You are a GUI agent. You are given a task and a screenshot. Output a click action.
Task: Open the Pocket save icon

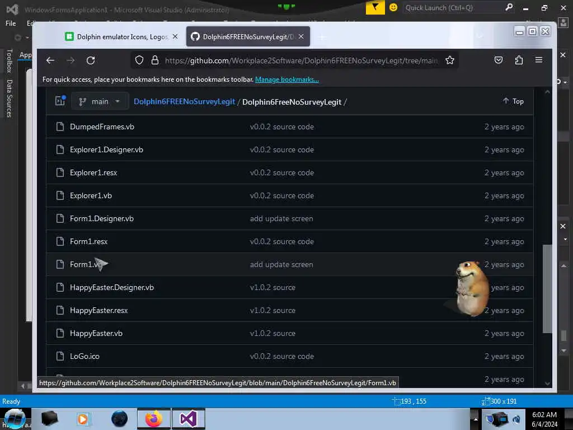[x=499, y=60]
